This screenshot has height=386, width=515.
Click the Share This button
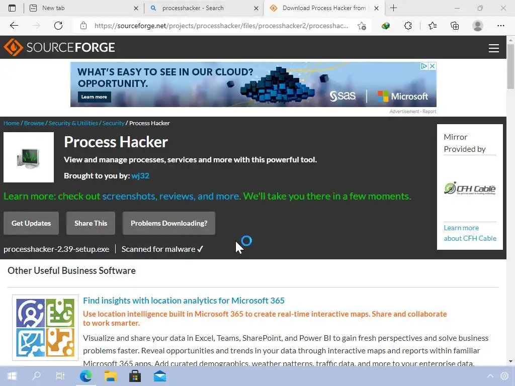click(x=91, y=223)
